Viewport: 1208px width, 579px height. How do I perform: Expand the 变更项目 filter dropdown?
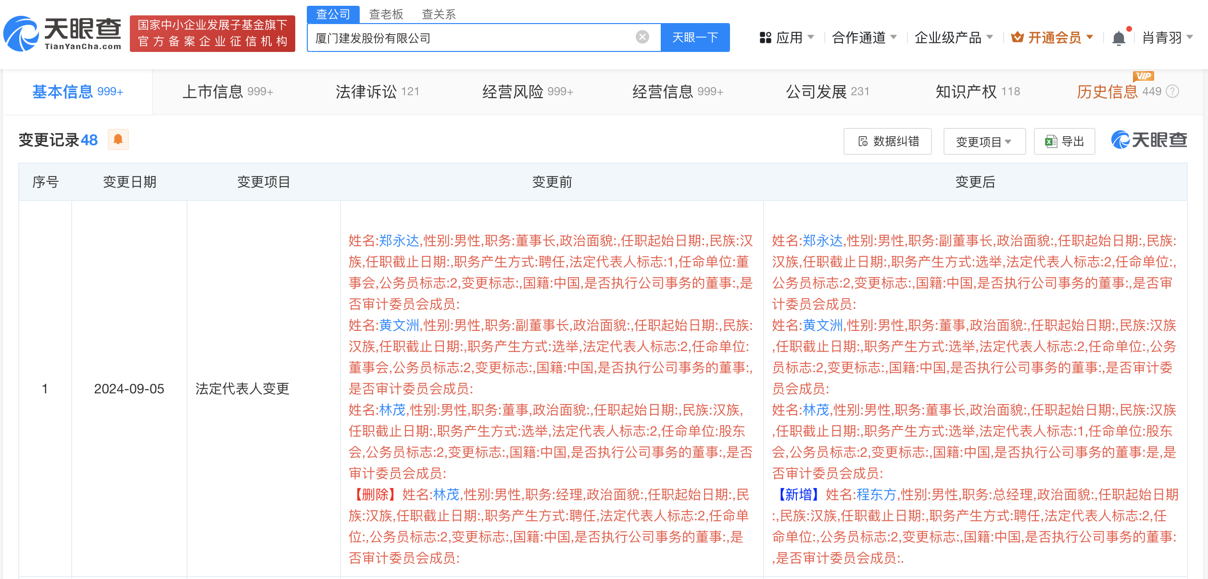[x=984, y=141]
